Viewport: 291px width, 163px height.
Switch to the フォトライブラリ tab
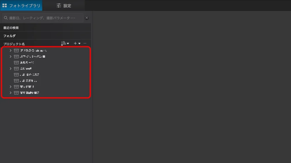pos(21,6)
